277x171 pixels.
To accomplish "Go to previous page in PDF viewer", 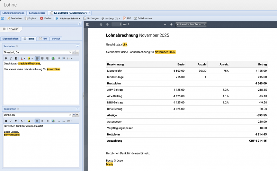I will click(101, 24).
